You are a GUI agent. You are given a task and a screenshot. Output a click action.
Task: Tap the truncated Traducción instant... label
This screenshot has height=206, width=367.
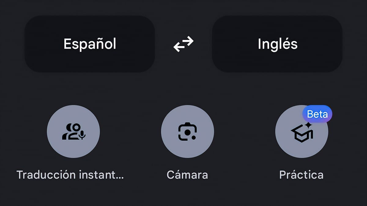71,175
